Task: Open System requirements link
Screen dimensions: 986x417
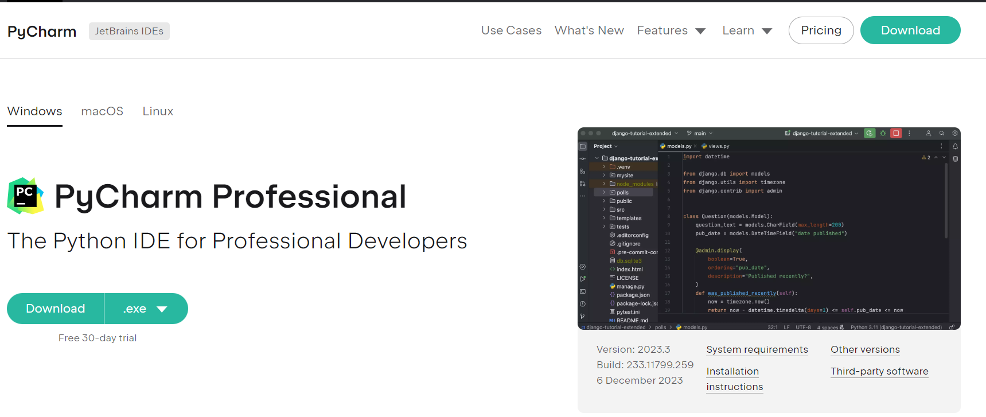Action: click(757, 349)
